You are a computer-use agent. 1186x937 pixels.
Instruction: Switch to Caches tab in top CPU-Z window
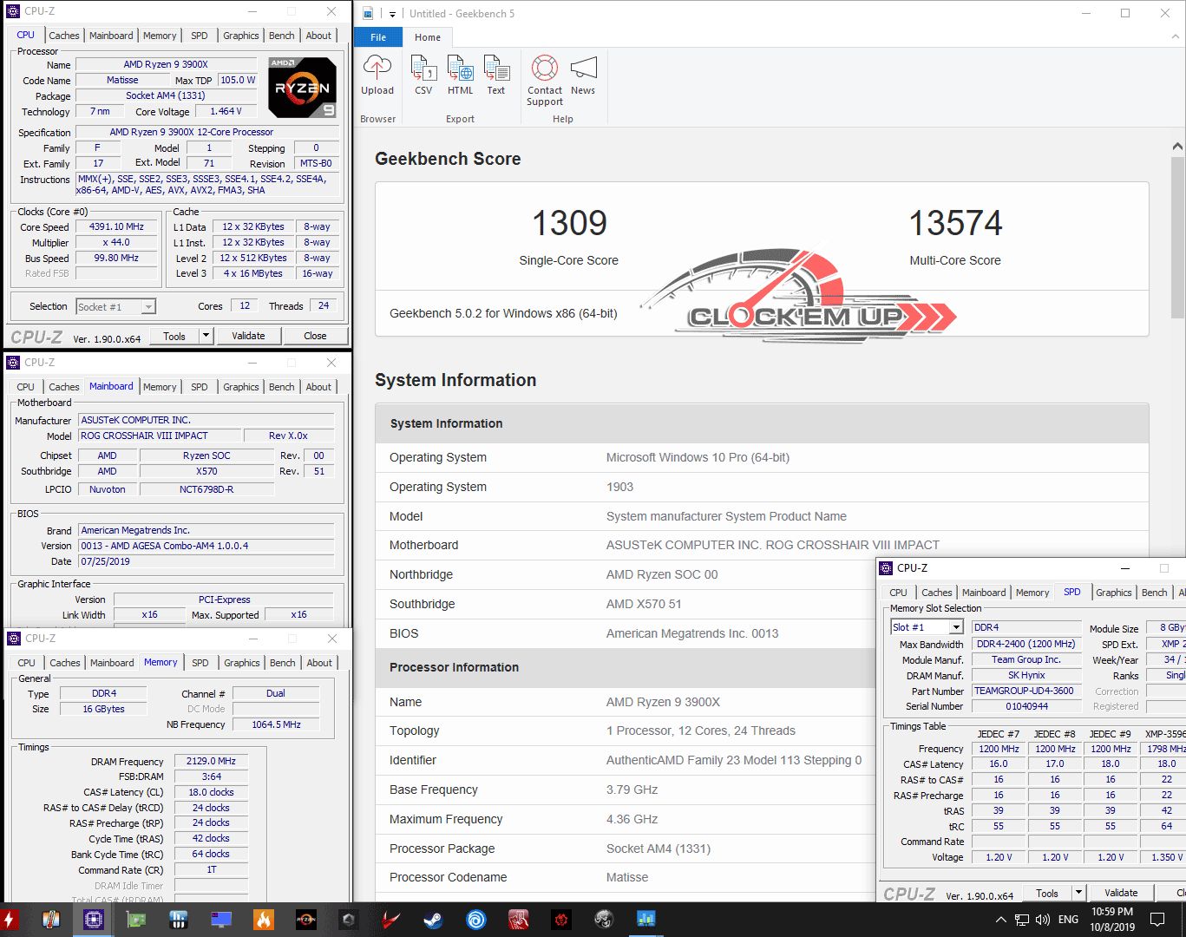pos(64,36)
